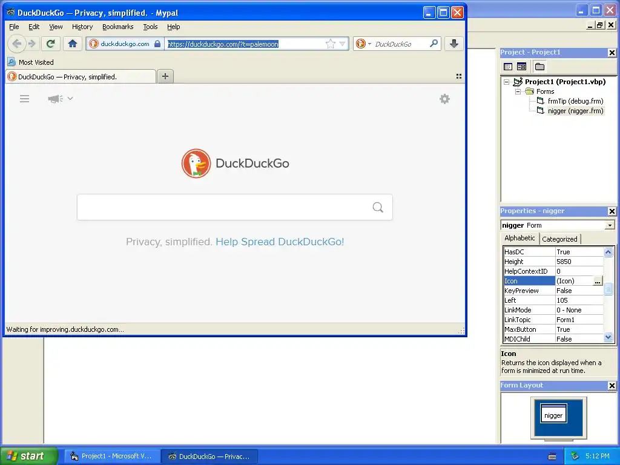Image resolution: width=620 pixels, height=465 pixels.
Task: Collapse the Forms folder node
Action: 518,91
